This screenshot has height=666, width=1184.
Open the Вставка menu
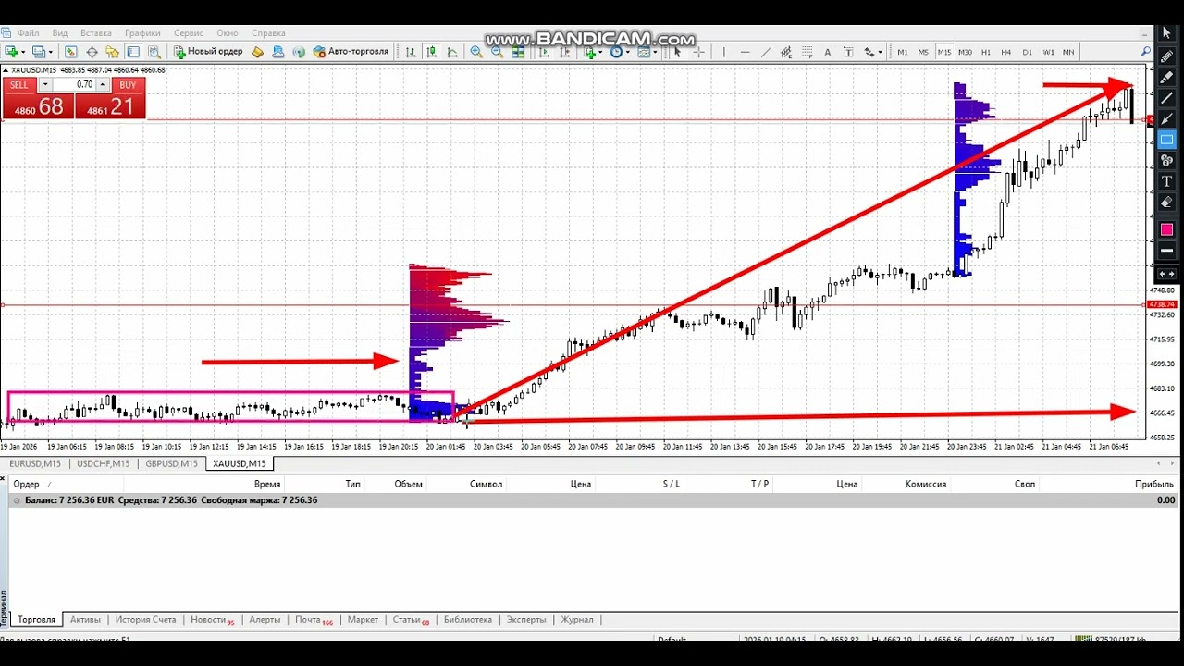(x=96, y=32)
